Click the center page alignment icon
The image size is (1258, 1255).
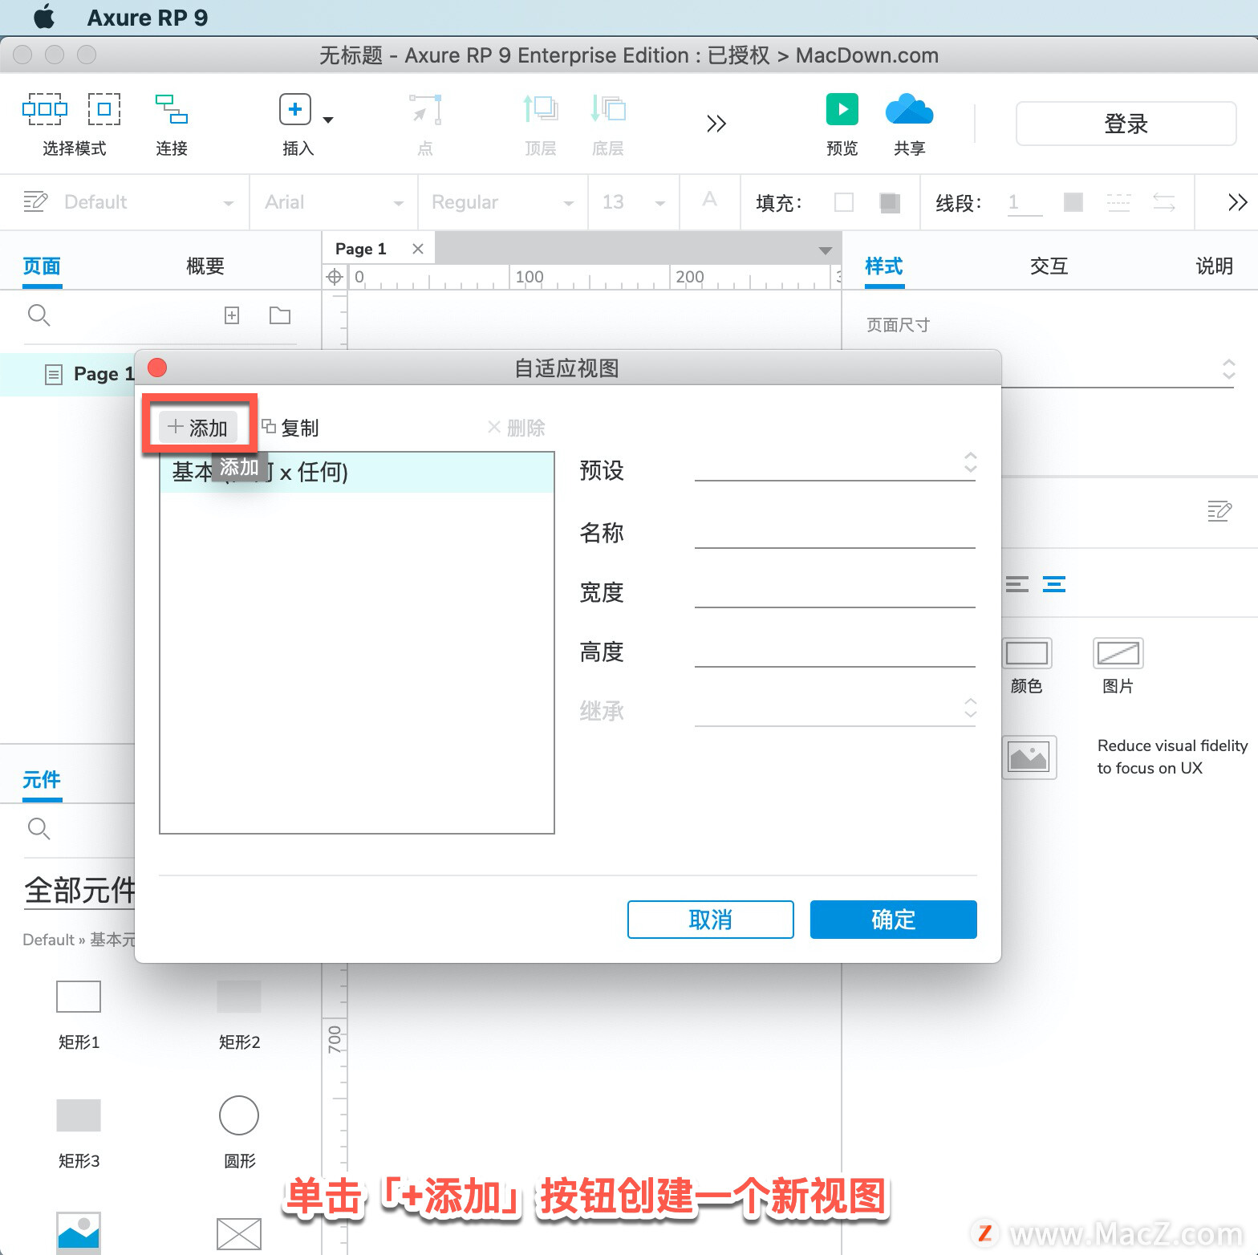pyautogui.click(x=1054, y=584)
